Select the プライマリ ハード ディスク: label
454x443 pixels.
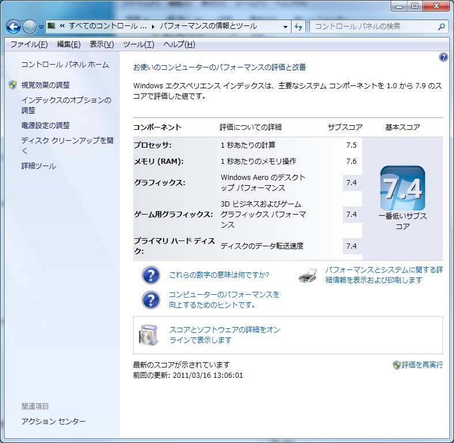point(175,246)
